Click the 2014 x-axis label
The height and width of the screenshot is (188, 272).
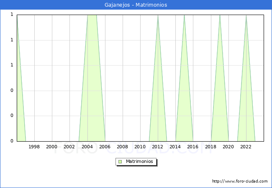coord(175,147)
